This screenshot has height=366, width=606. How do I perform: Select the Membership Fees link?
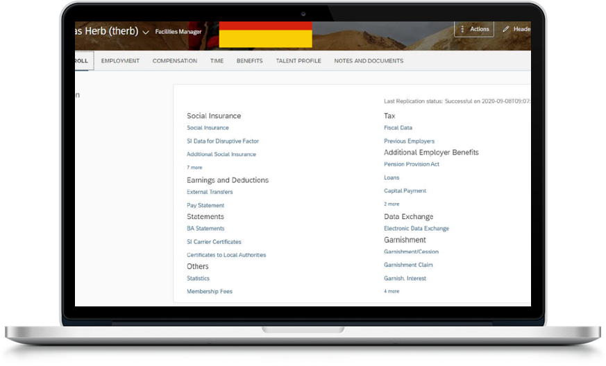point(210,291)
